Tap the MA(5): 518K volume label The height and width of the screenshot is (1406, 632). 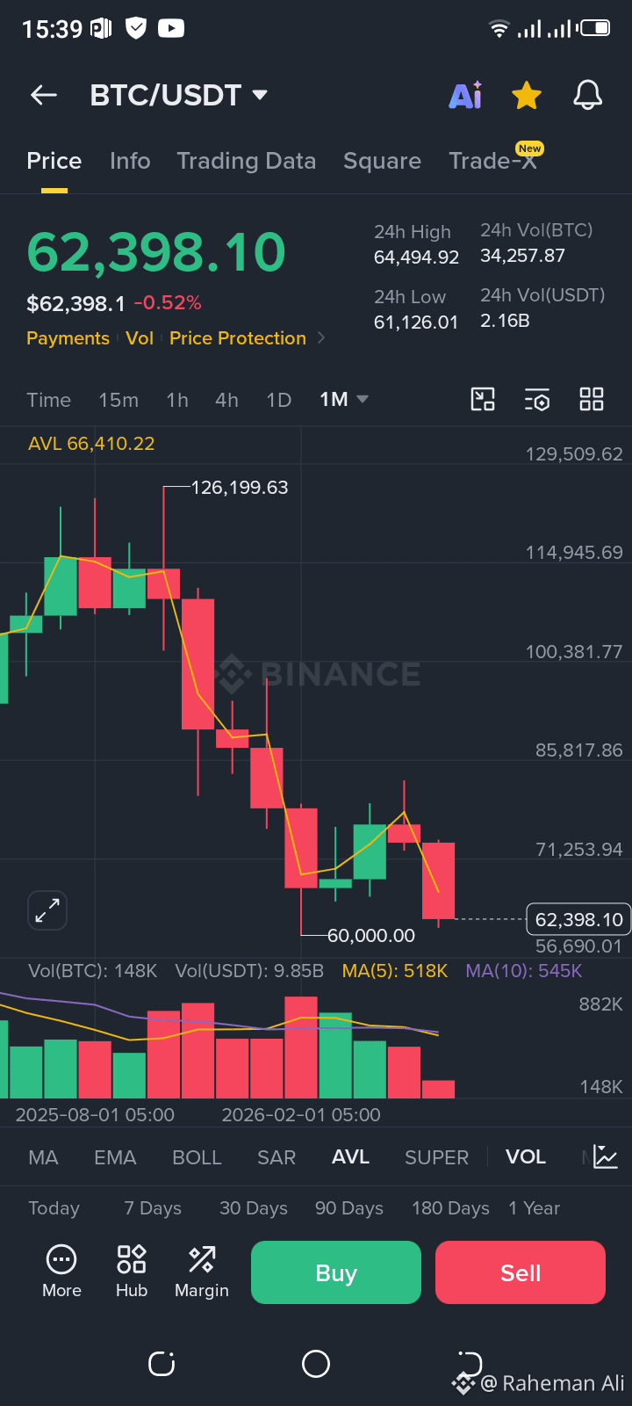pos(395,971)
